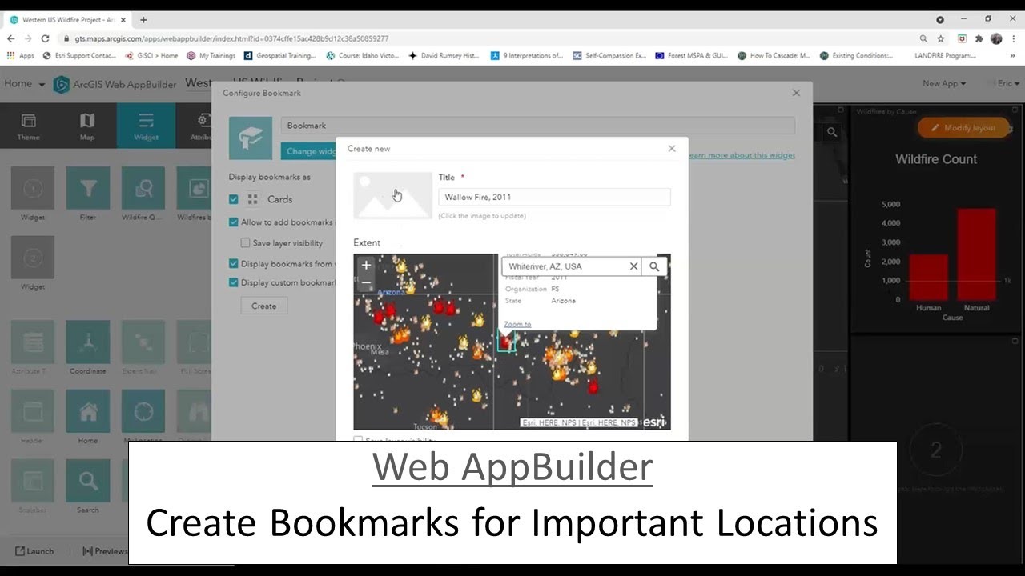Select the Search widget icon

click(88, 481)
